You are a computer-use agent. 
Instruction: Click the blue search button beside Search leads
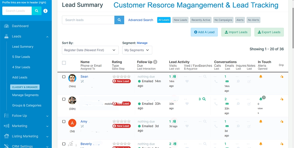click(119, 20)
